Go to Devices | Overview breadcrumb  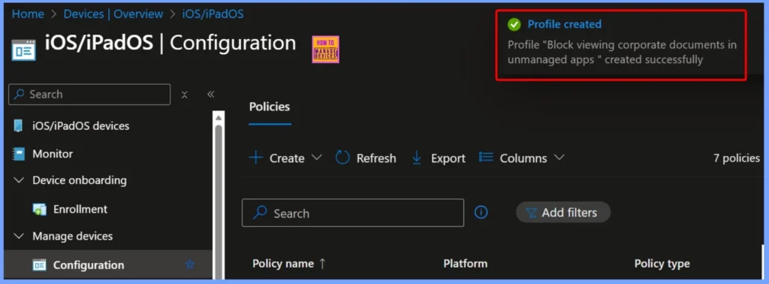[x=113, y=14]
